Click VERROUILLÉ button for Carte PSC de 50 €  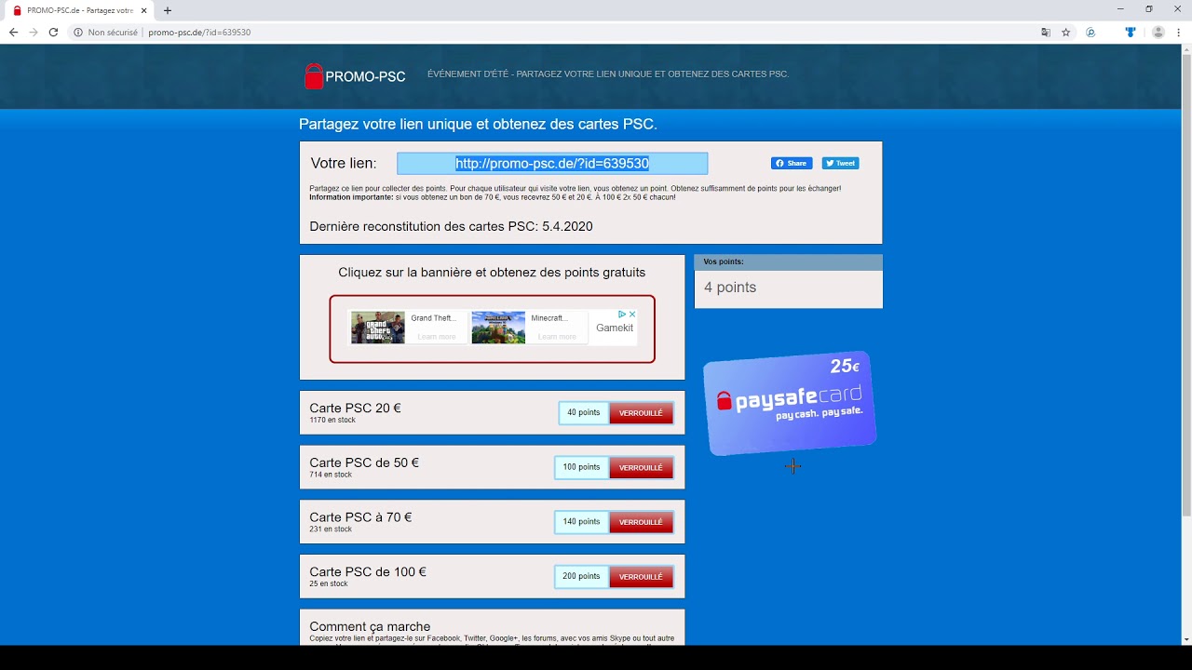(x=641, y=467)
